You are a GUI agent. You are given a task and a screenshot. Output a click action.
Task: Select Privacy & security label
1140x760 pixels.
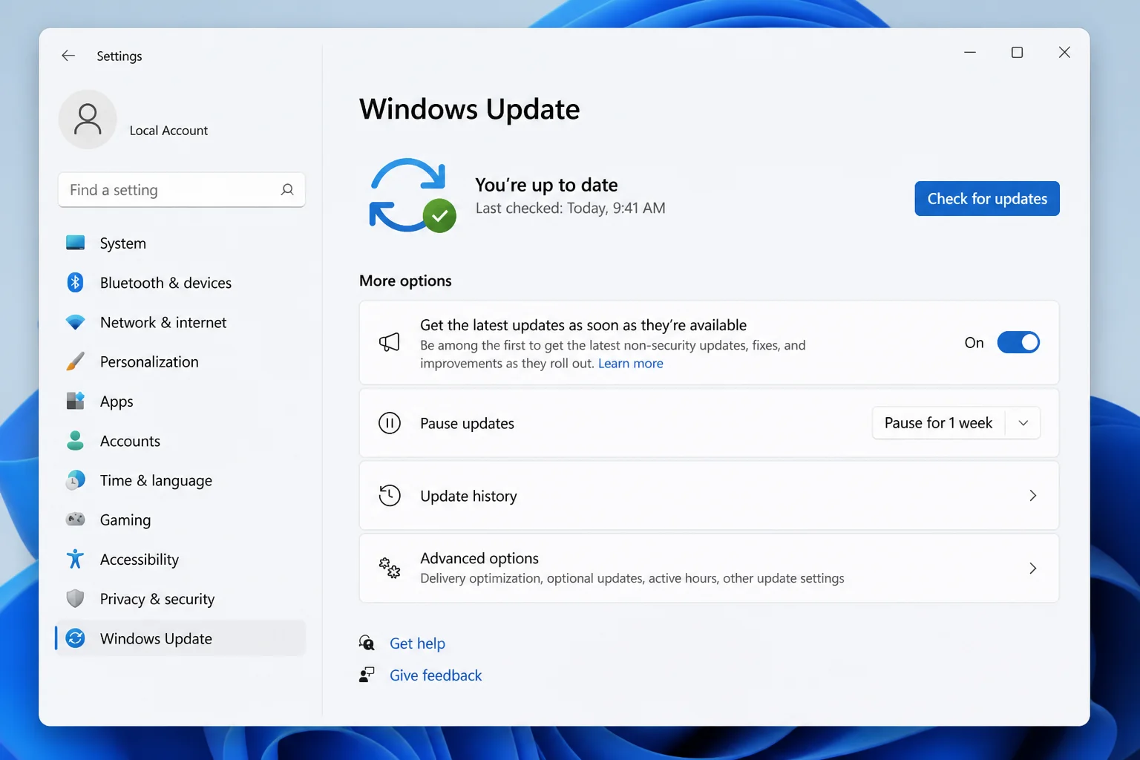pos(157,599)
